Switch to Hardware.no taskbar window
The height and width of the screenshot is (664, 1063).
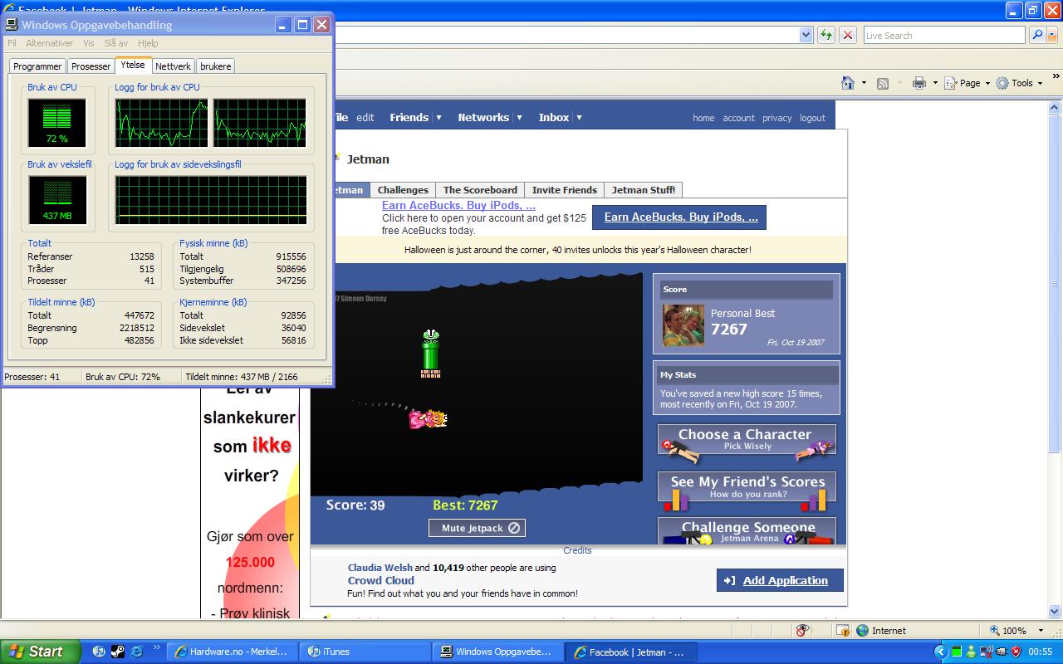(x=232, y=652)
